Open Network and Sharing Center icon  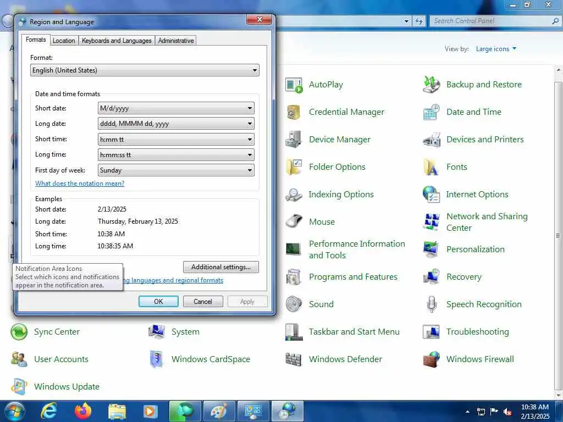point(431,222)
